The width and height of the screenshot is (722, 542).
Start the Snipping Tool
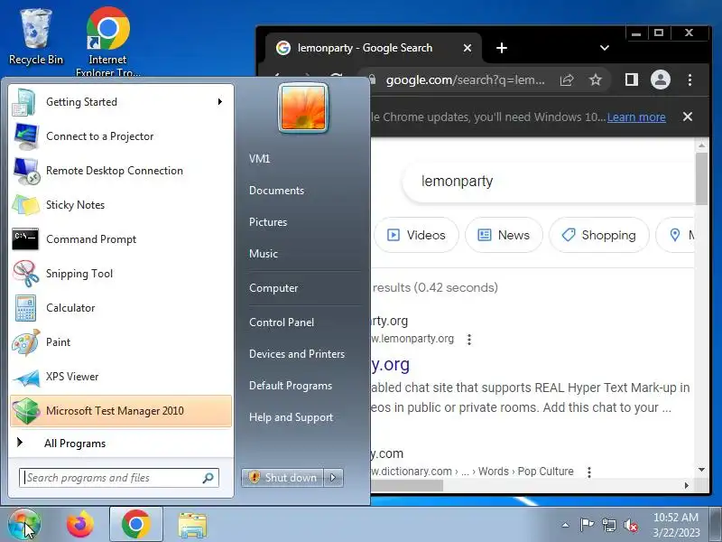point(121,274)
